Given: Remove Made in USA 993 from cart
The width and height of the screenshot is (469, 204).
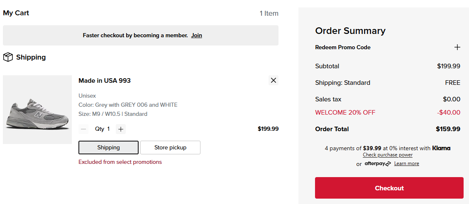Looking at the screenshot, I should tap(273, 80).
